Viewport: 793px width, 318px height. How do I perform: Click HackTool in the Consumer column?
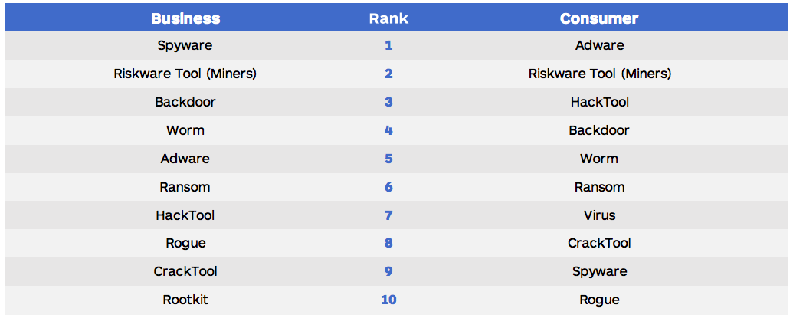[599, 102]
